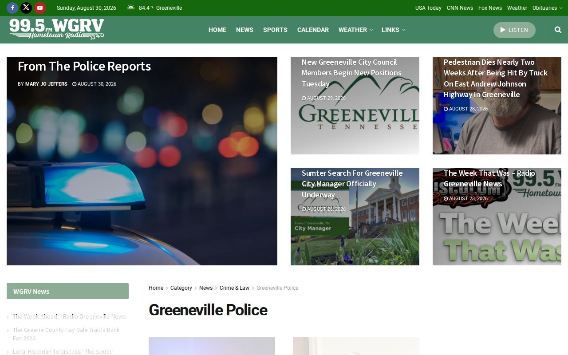Click the WGRV News sidebar header

(x=67, y=291)
